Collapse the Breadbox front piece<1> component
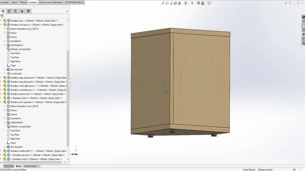This screenshot has width=305, height=171. 1,25
